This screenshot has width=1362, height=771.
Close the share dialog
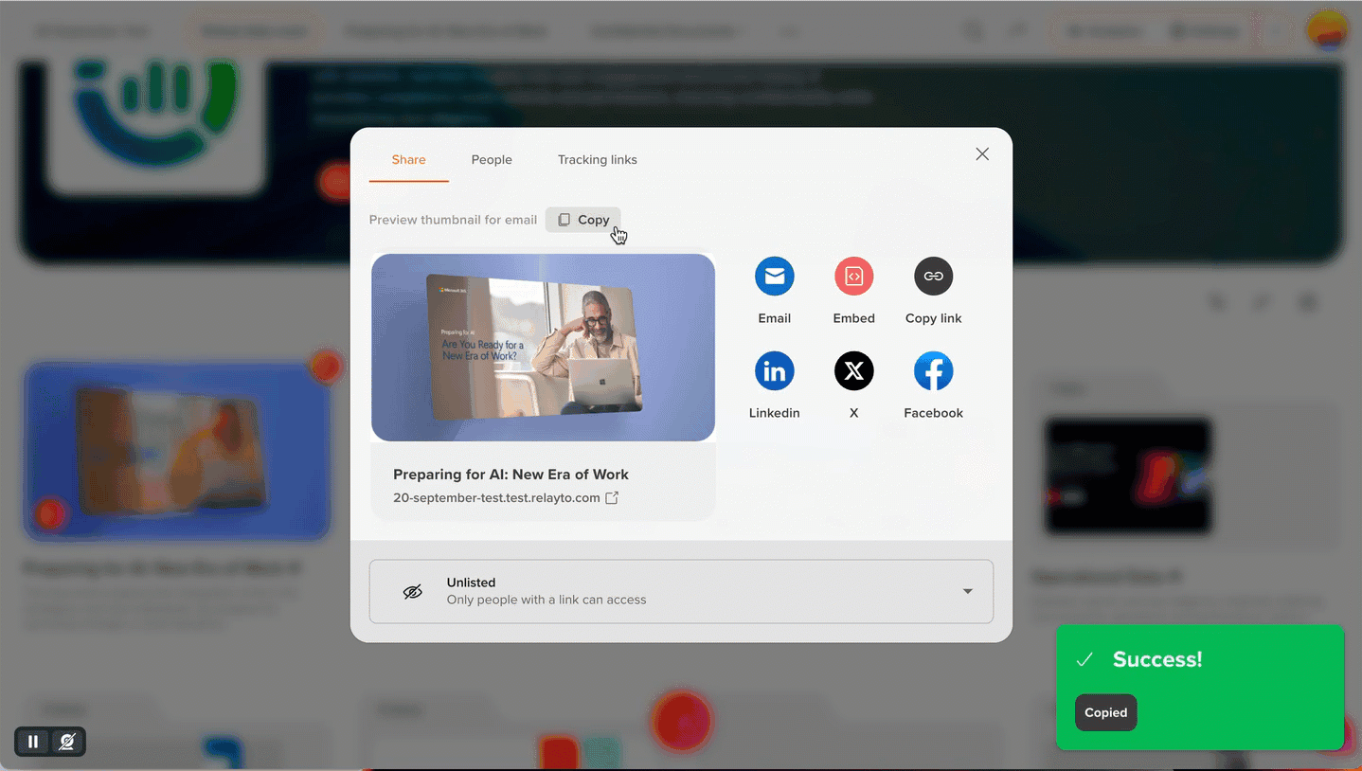tap(982, 154)
